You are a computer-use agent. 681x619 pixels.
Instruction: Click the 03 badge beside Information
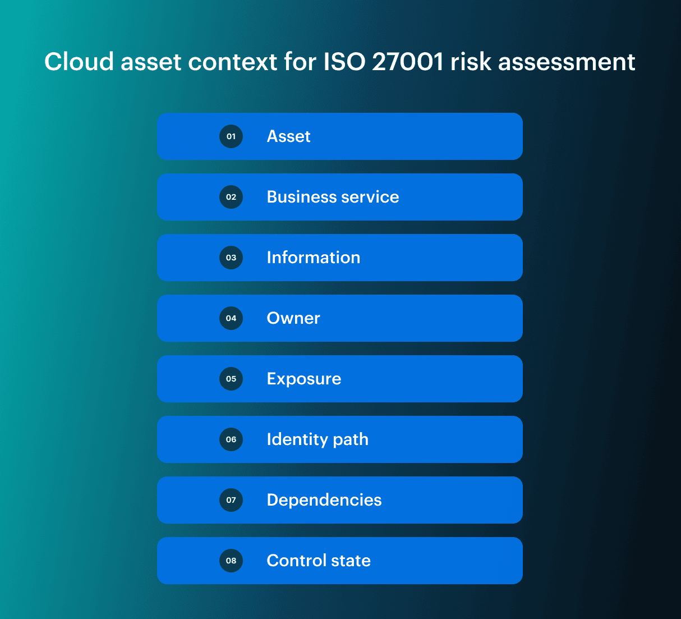coord(231,258)
